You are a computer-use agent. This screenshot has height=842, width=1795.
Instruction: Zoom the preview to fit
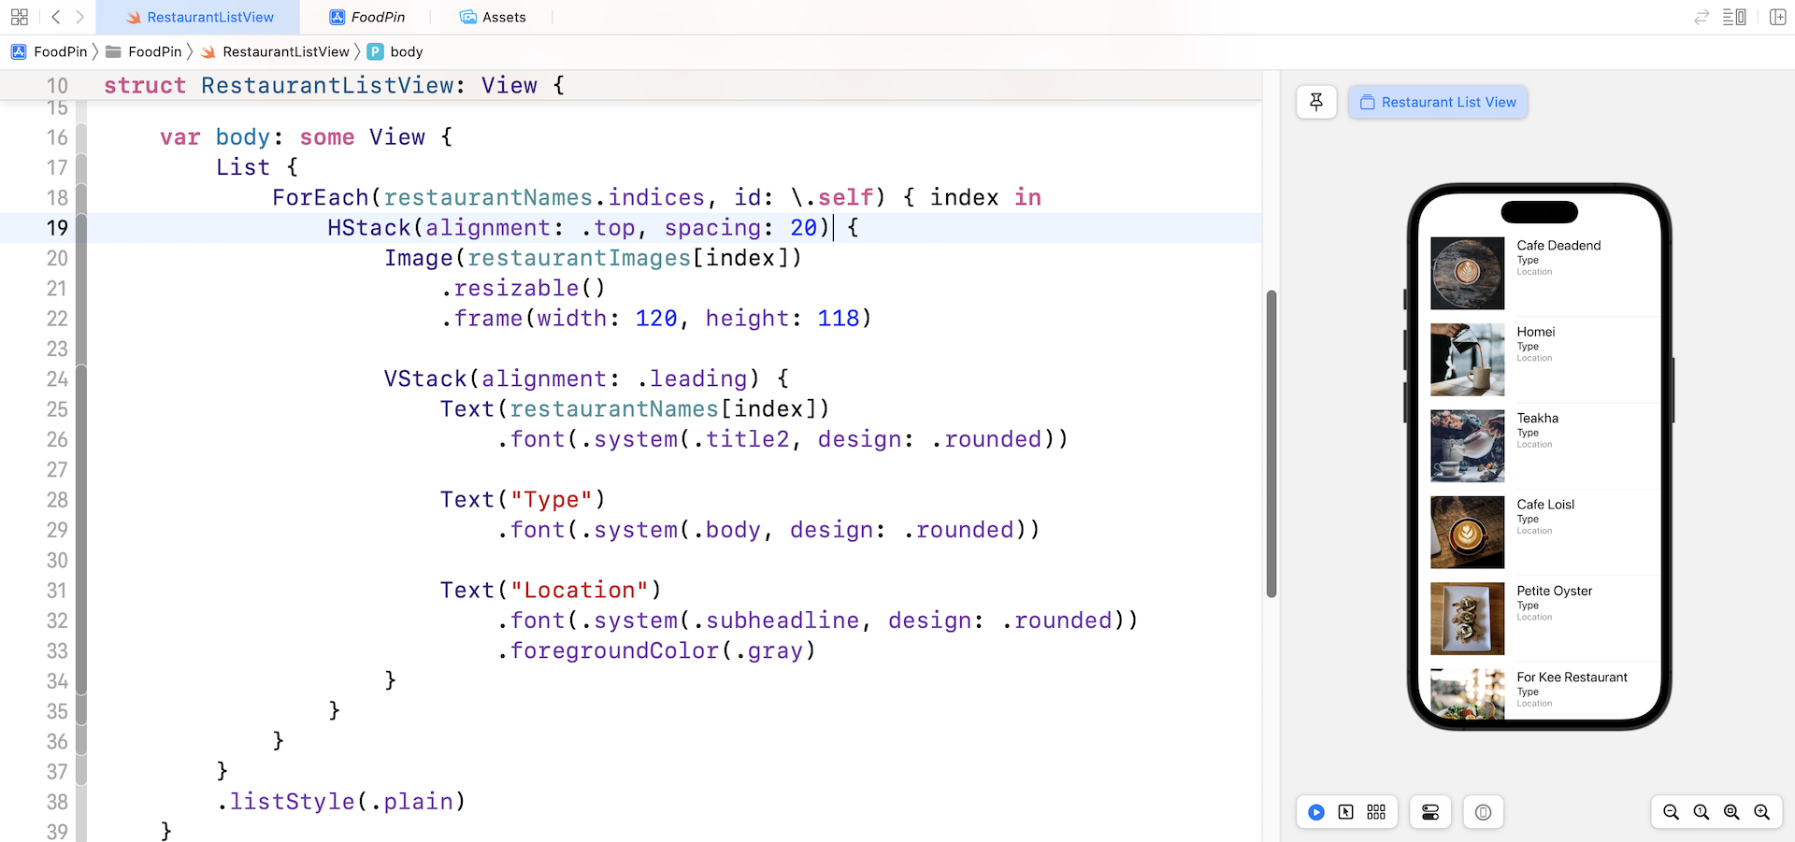coord(1730,812)
